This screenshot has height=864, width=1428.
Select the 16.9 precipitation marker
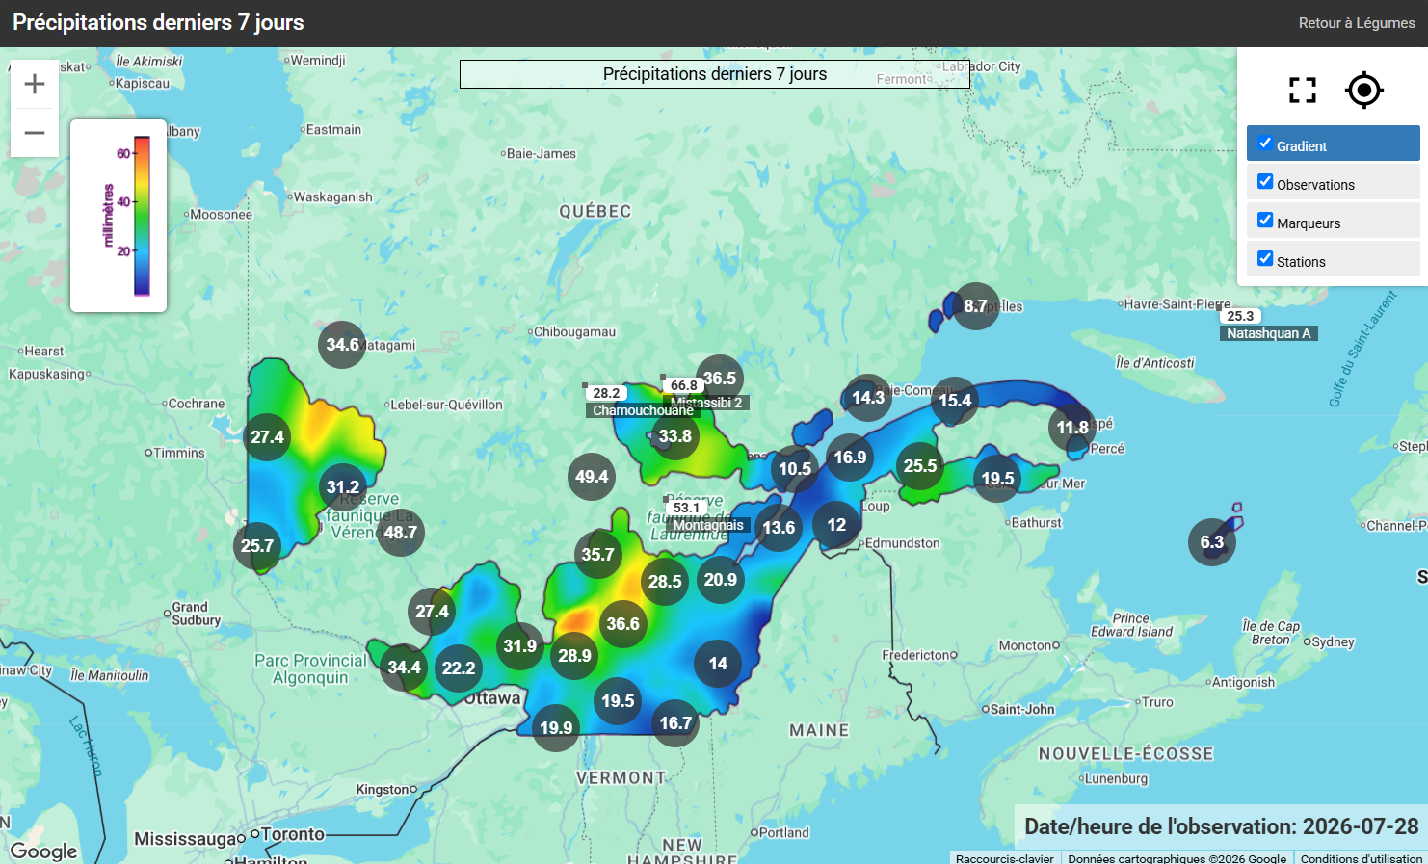tap(850, 458)
